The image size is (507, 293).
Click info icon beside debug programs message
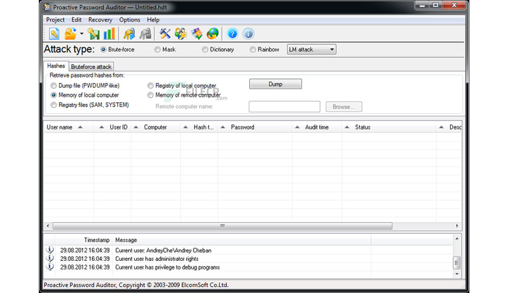point(50,267)
